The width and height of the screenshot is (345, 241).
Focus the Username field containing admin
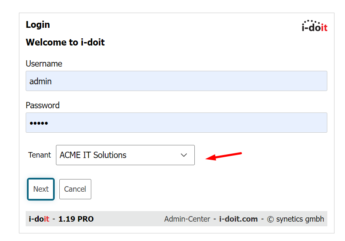pyautogui.click(x=176, y=81)
